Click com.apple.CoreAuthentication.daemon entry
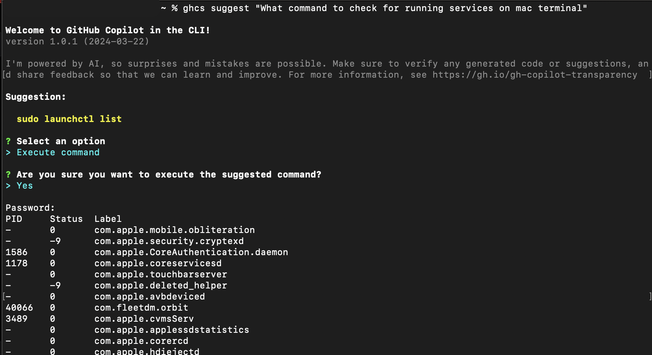Image resolution: width=652 pixels, height=355 pixels. tap(191, 252)
